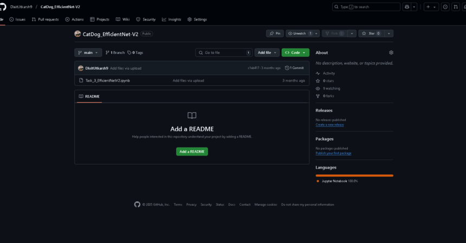Viewport: 466px width, 243px height.
Task: Open the main branch selector
Action: point(88,52)
